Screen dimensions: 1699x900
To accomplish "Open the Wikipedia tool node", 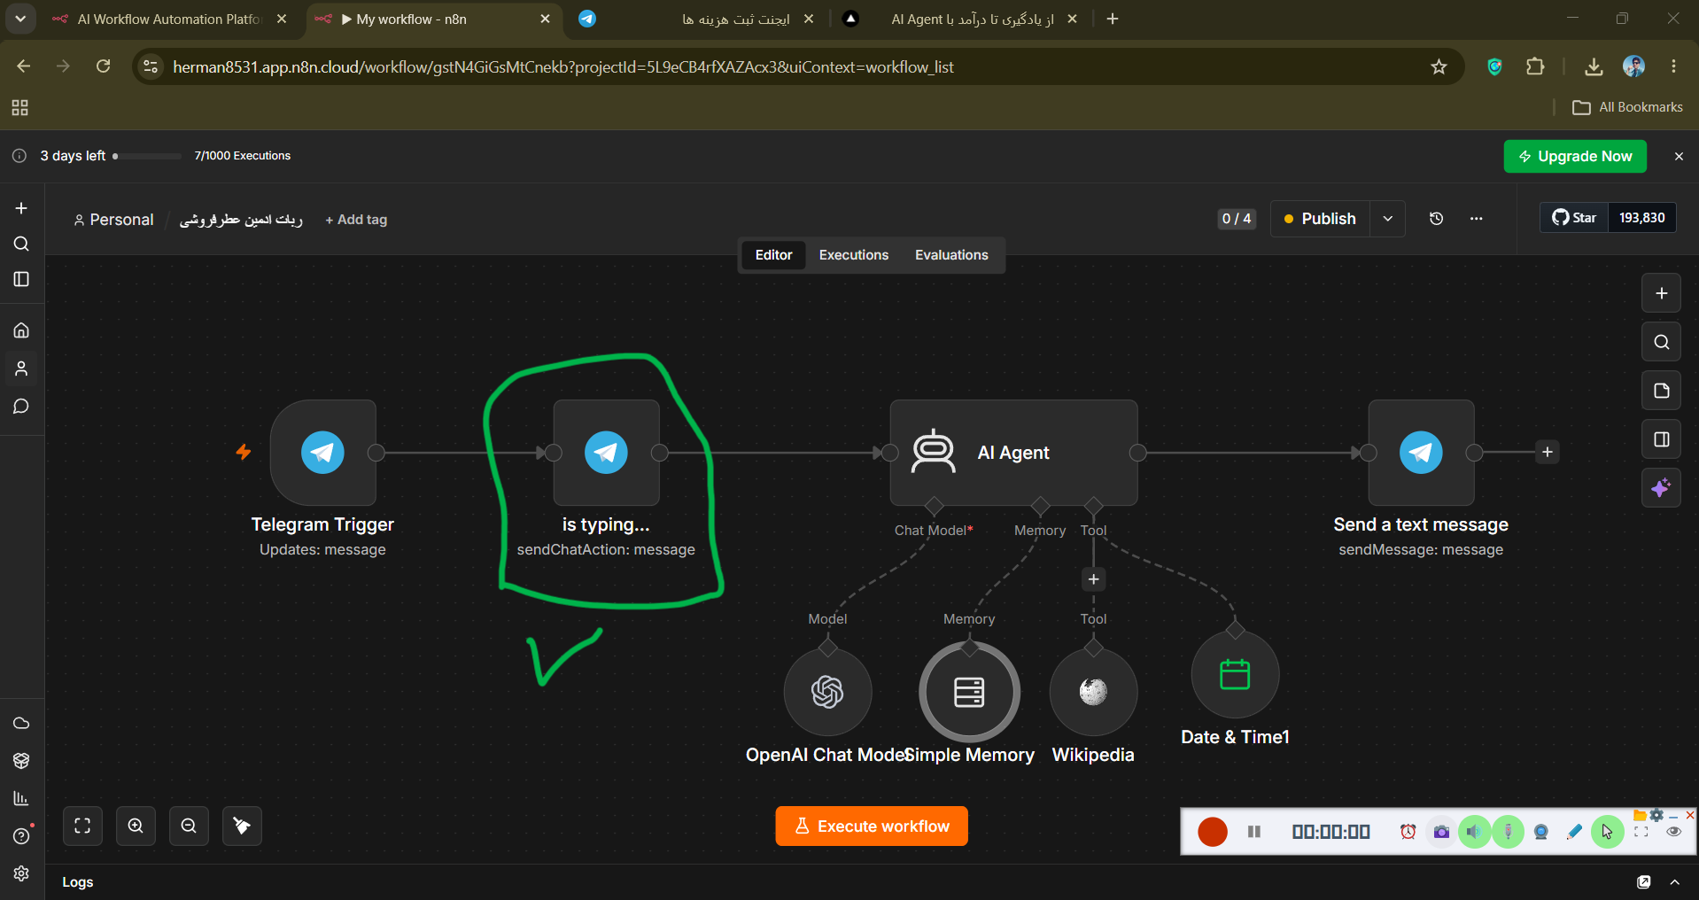I will (x=1093, y=692).
